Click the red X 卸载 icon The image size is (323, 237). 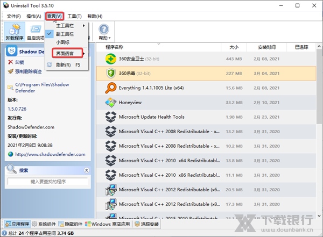pos(11,62)
